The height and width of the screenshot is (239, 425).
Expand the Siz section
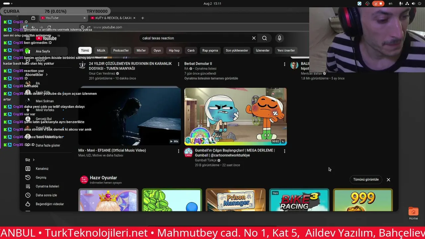coord(30,160)
